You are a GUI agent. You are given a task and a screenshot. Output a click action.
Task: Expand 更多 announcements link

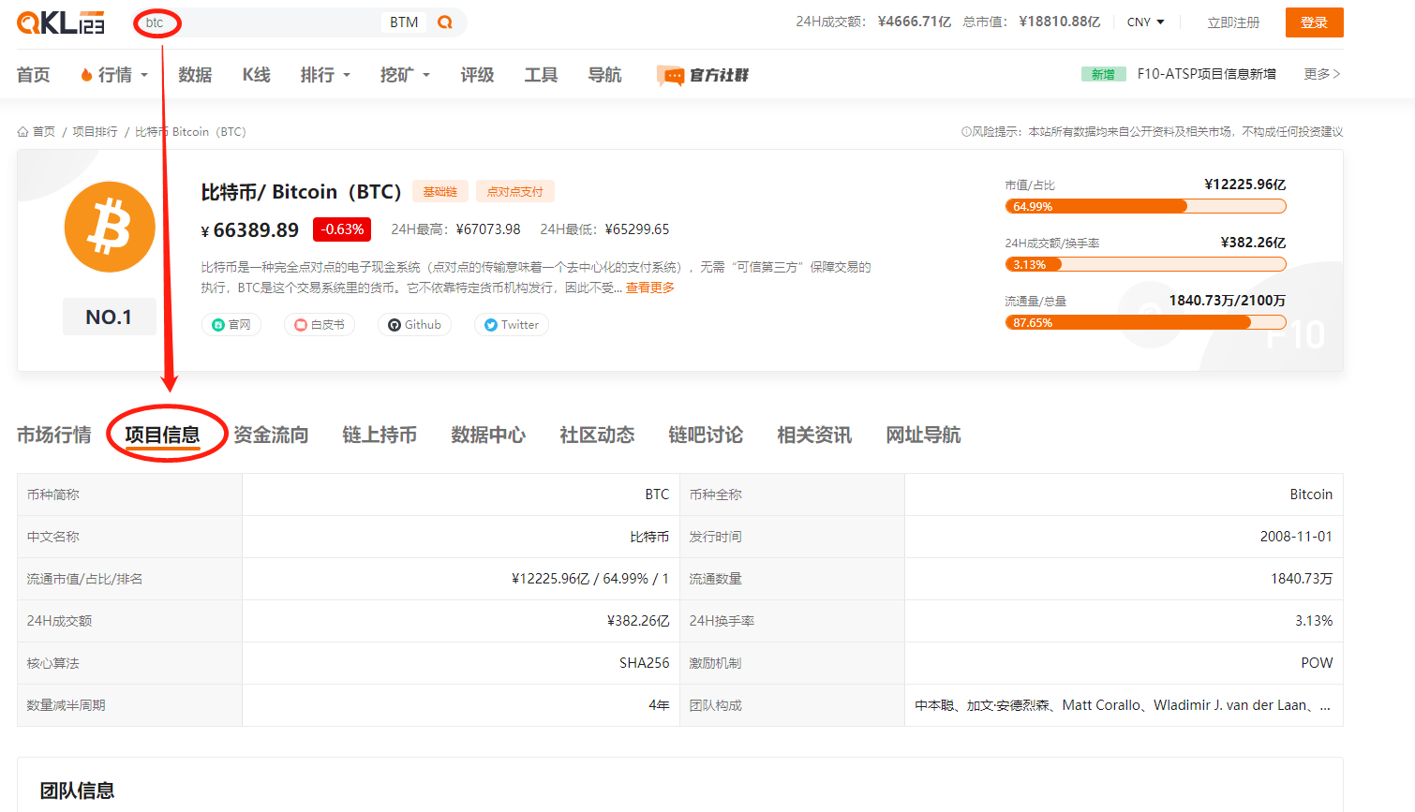click(1322, 74)
